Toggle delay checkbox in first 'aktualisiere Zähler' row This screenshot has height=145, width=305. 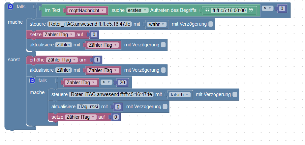click(163, 45)
